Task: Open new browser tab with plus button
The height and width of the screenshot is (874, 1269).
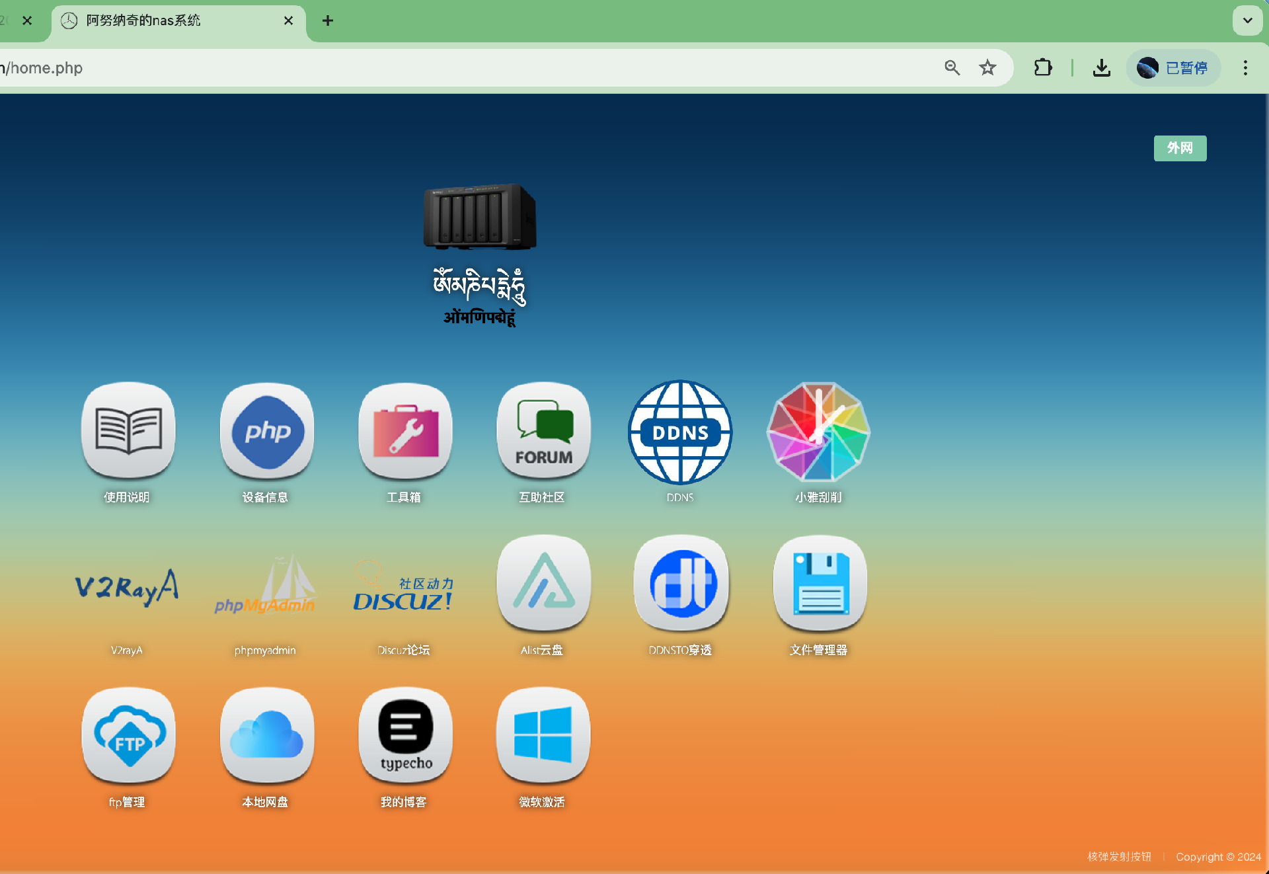Action: 327,20
